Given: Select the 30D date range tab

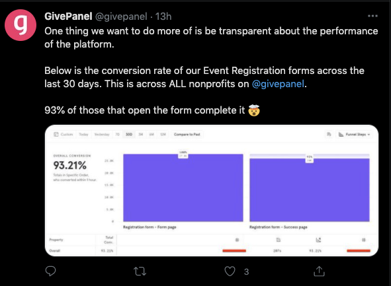Looking at the screenshot, I should [x=129, y=134].
